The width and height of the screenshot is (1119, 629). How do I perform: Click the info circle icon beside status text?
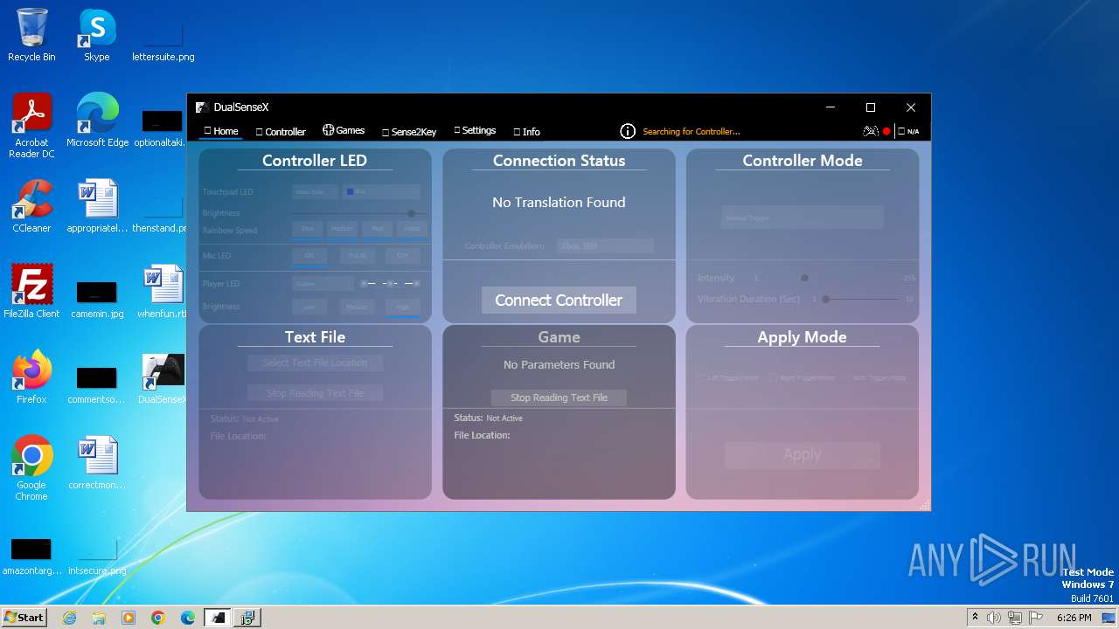pyautogui.click(x=628, y=131)
